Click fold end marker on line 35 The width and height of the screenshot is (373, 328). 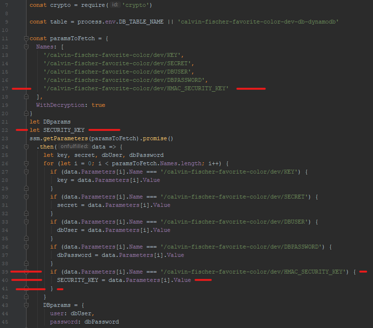click(x=26, y=239)
